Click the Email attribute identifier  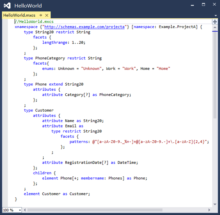[71, 126]
